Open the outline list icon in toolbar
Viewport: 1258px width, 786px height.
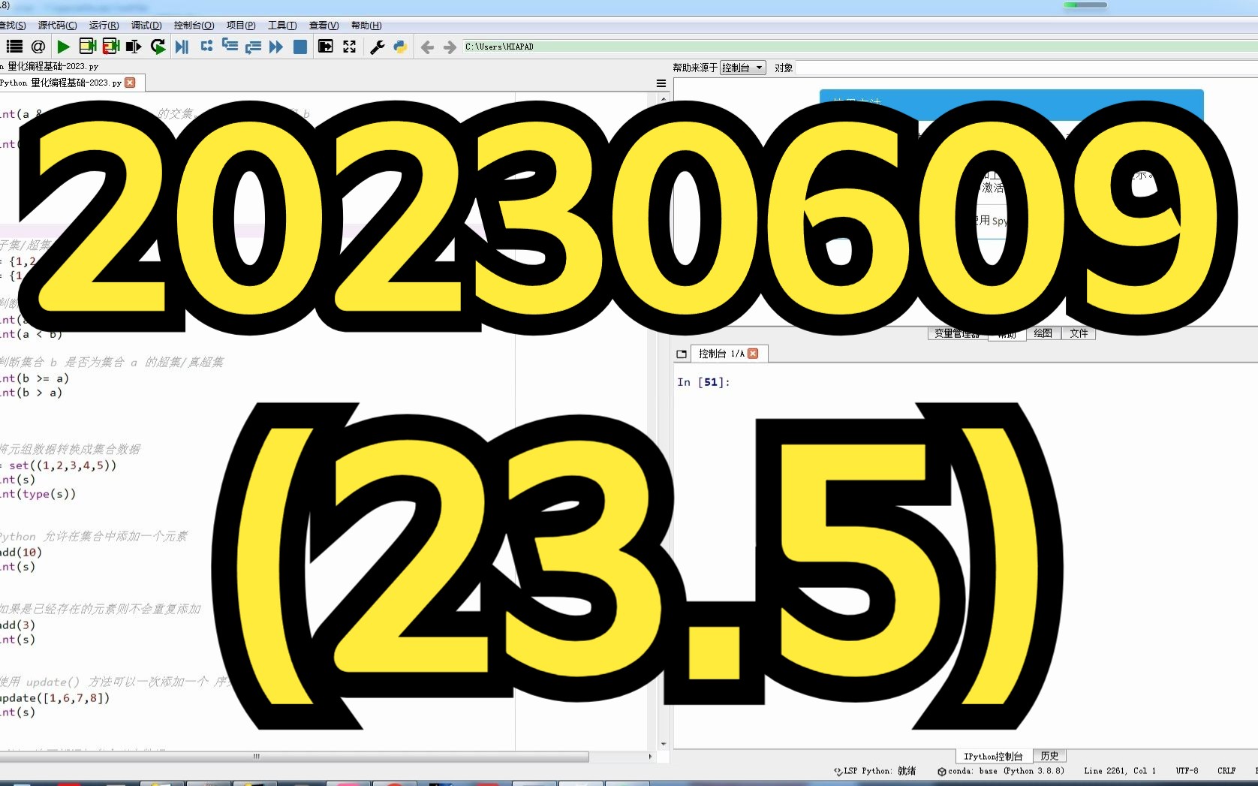click(14, 47)
